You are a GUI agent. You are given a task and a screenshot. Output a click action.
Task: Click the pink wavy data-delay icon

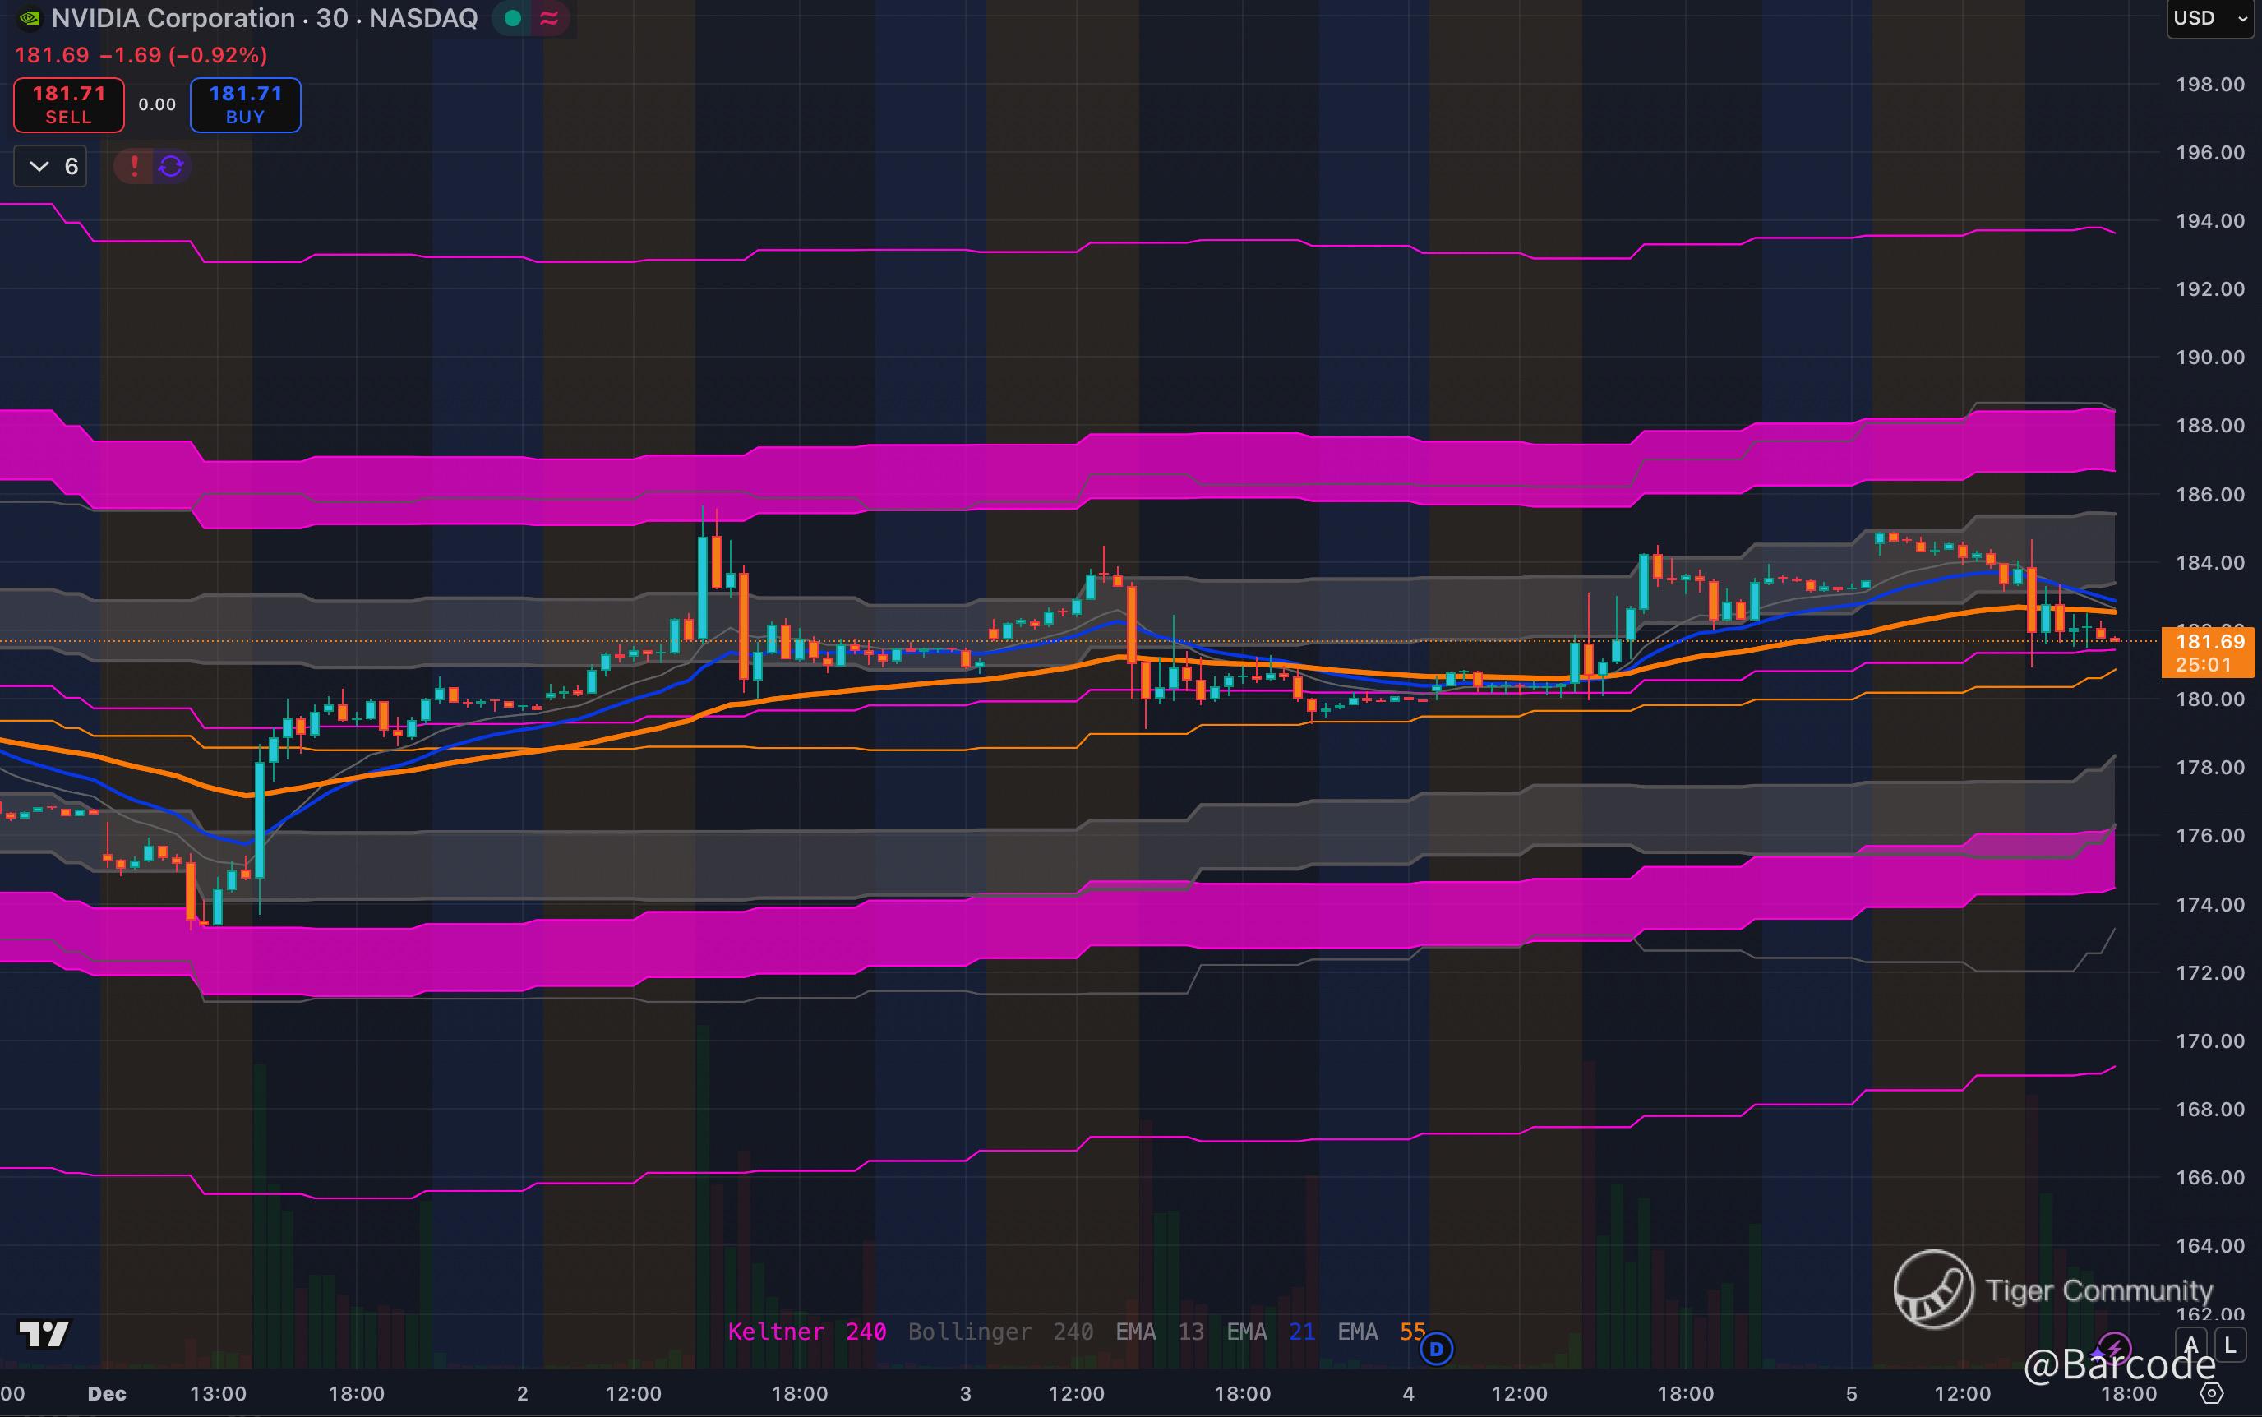coord(550,18)
